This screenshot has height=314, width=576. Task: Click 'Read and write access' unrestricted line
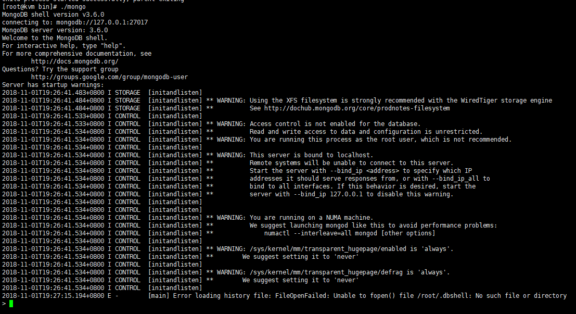coord(366,132)
